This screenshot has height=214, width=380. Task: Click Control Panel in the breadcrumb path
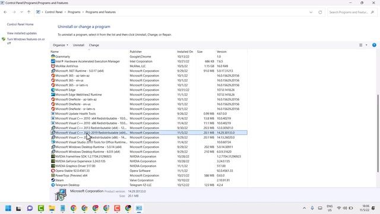[53, 12]
